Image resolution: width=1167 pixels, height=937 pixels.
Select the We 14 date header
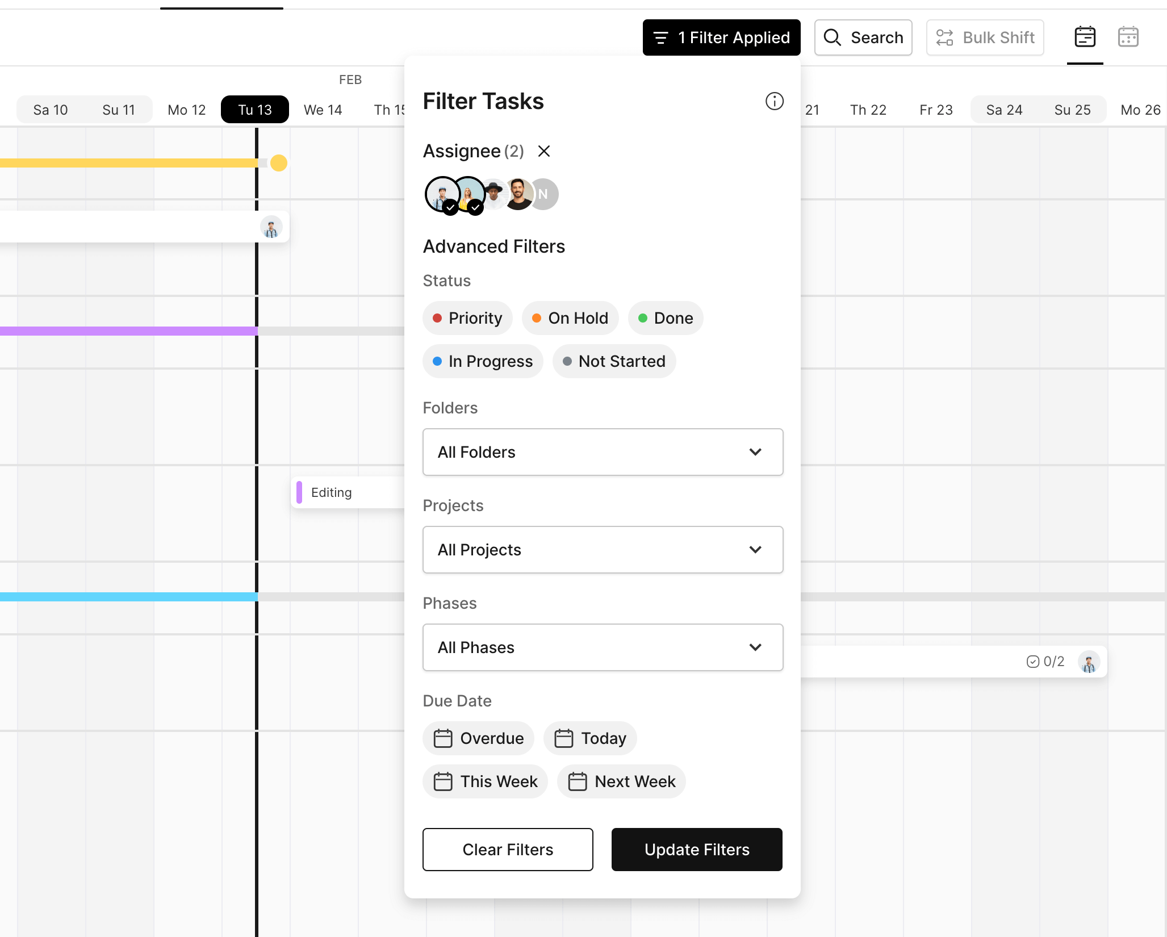click(x=323, y=110)
